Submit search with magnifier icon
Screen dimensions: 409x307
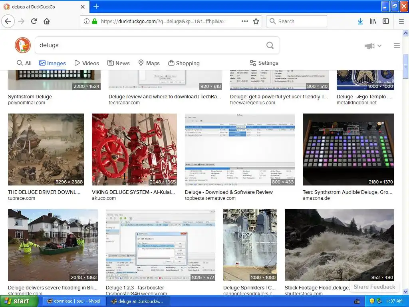(x=270, y=45)
